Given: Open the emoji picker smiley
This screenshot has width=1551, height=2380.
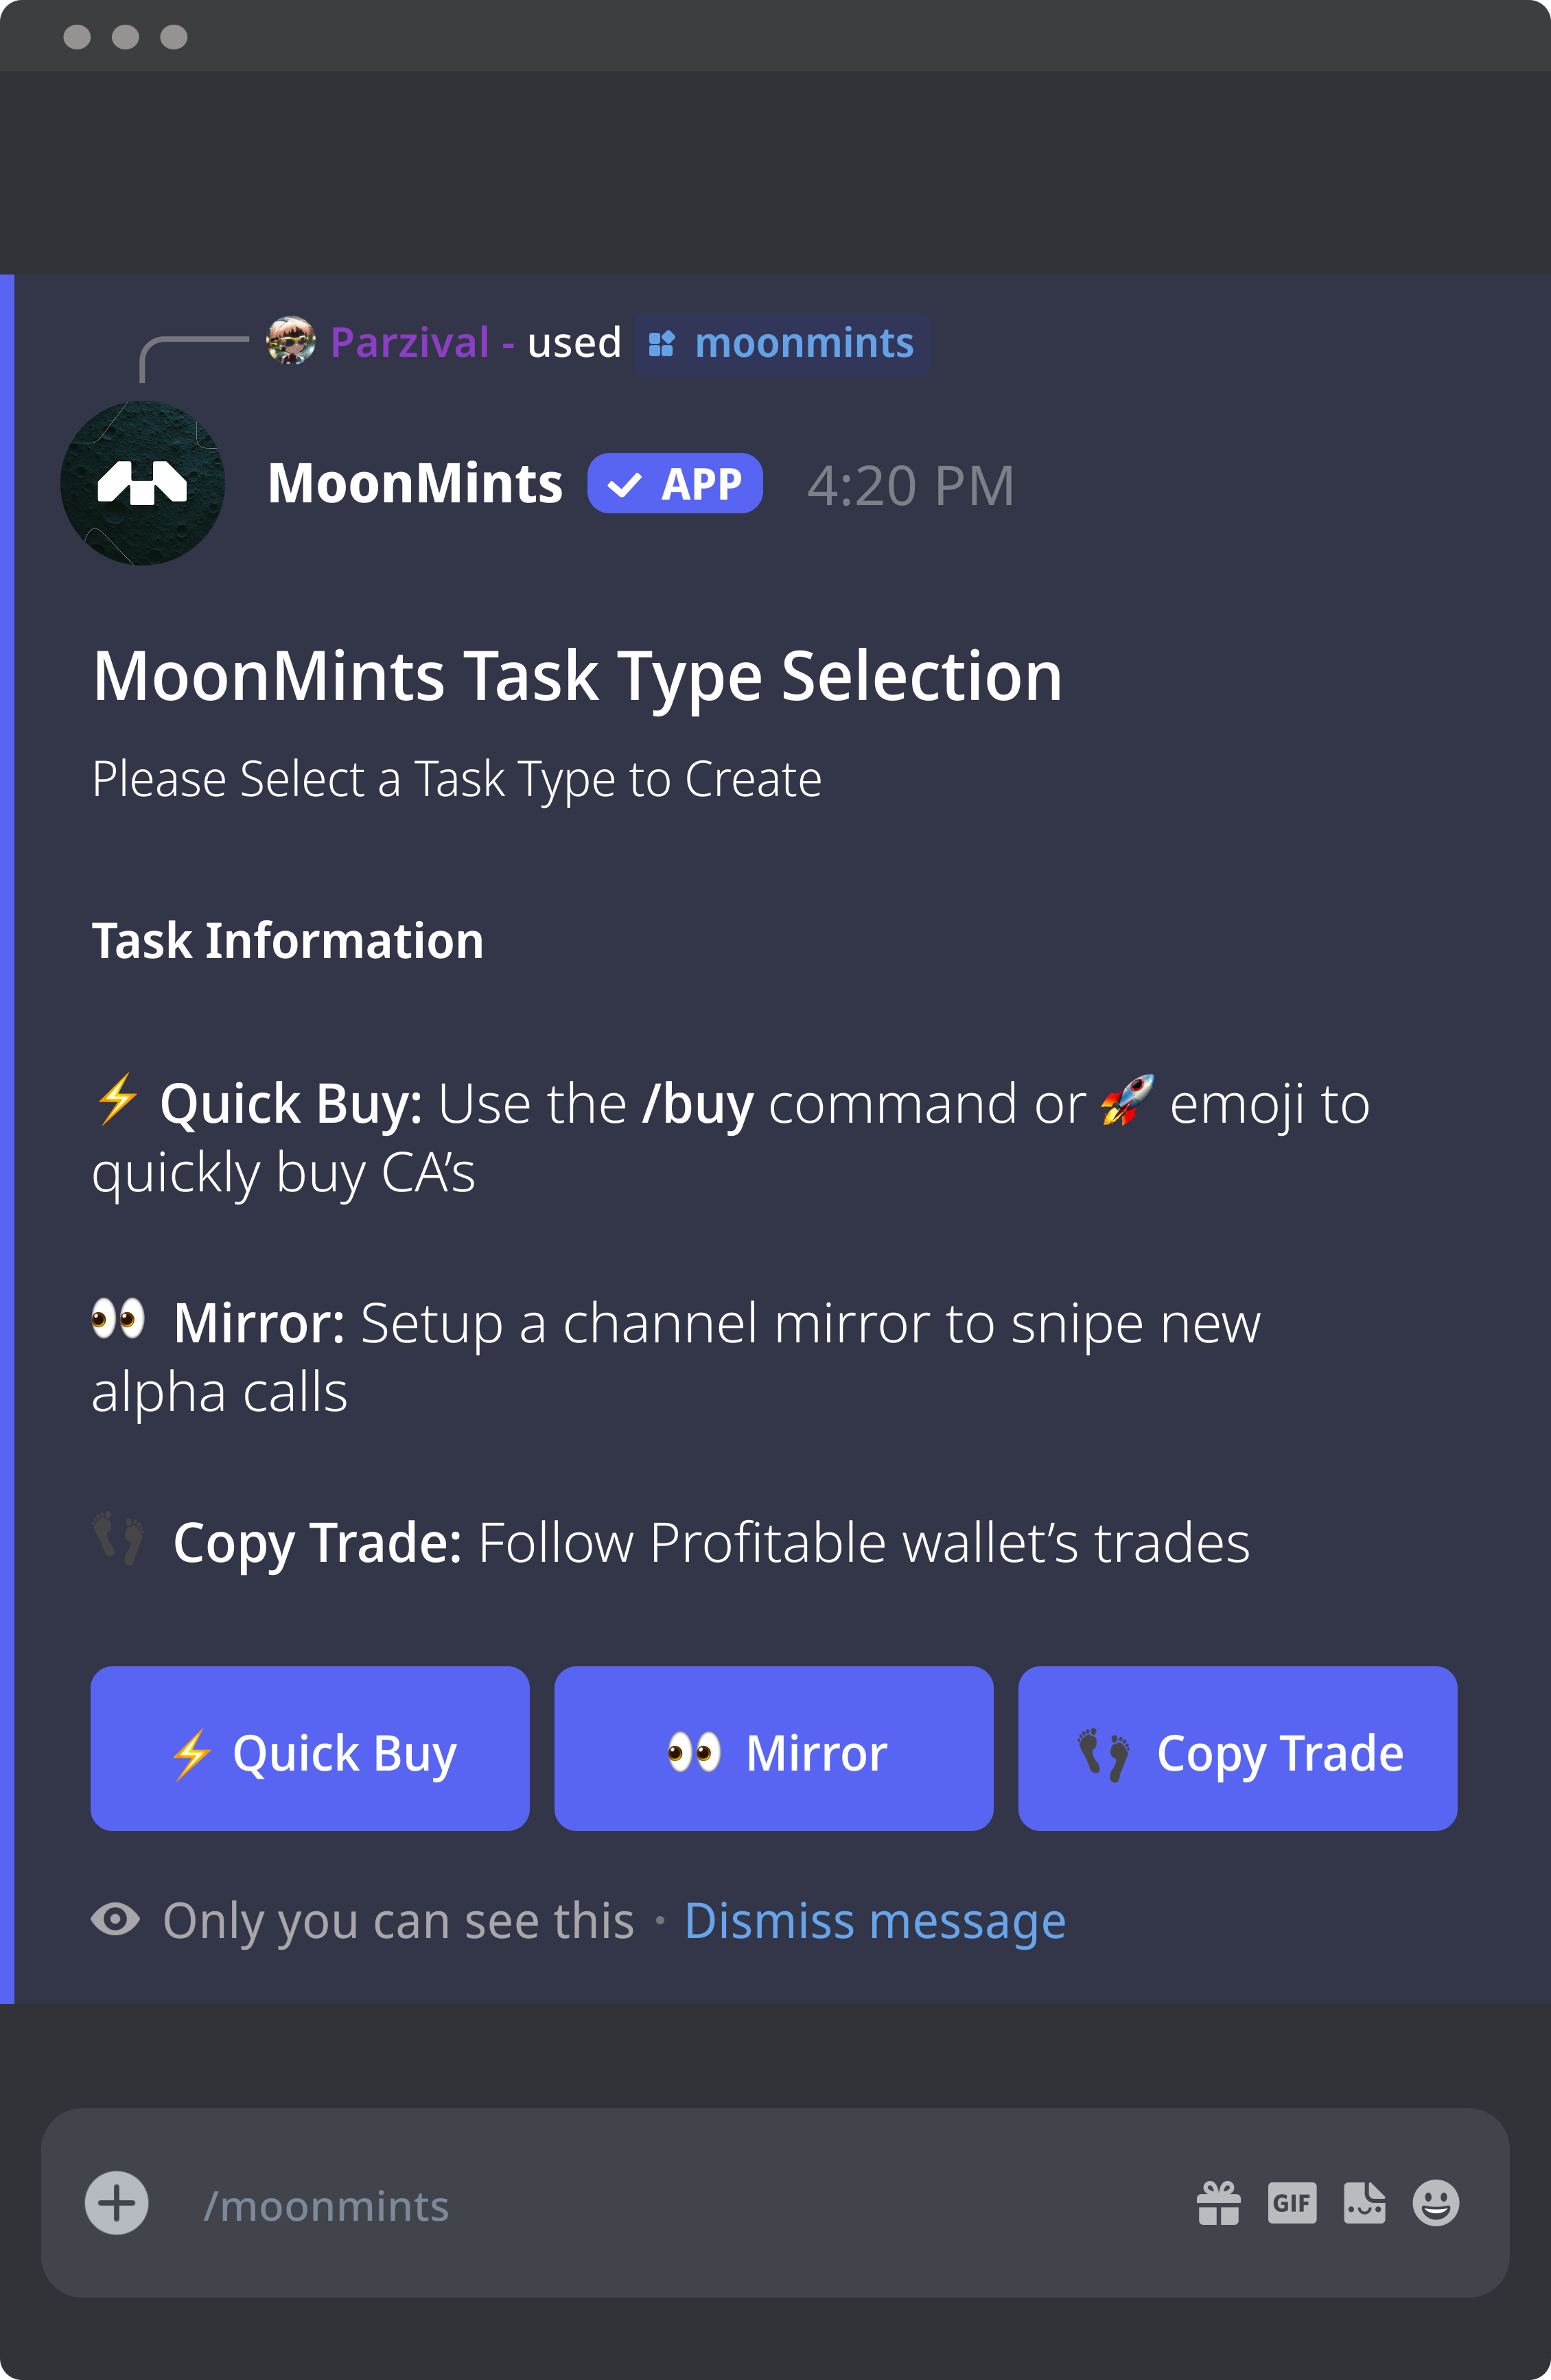Looking at the screenshot, I should [1436, 2203].
